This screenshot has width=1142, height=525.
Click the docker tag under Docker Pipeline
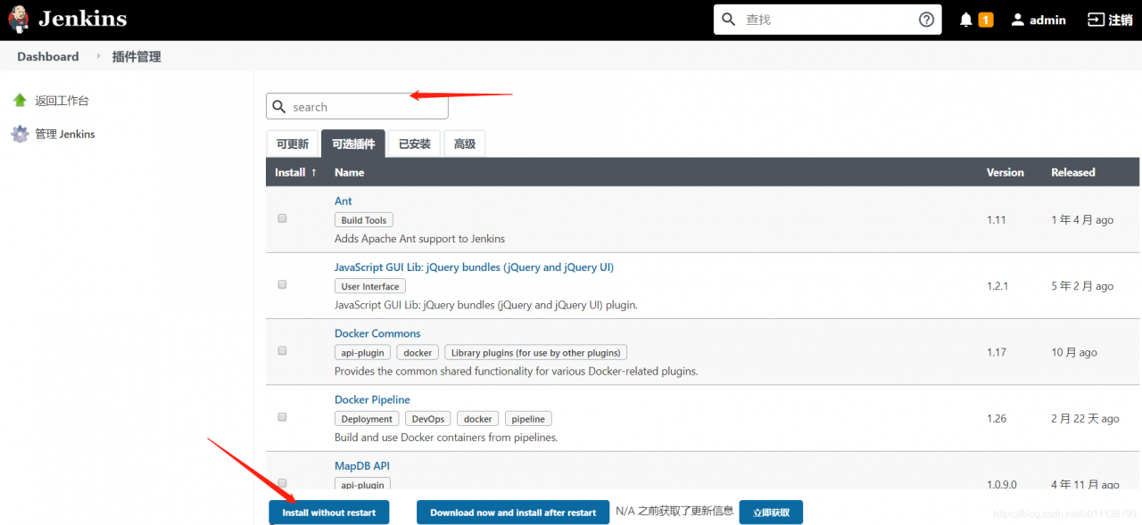[478, 418]
